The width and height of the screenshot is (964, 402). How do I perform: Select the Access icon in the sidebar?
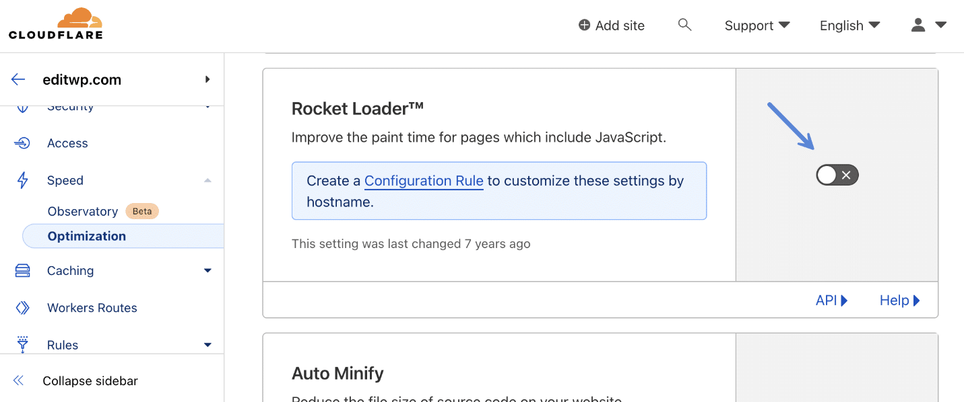pos(22,143)
